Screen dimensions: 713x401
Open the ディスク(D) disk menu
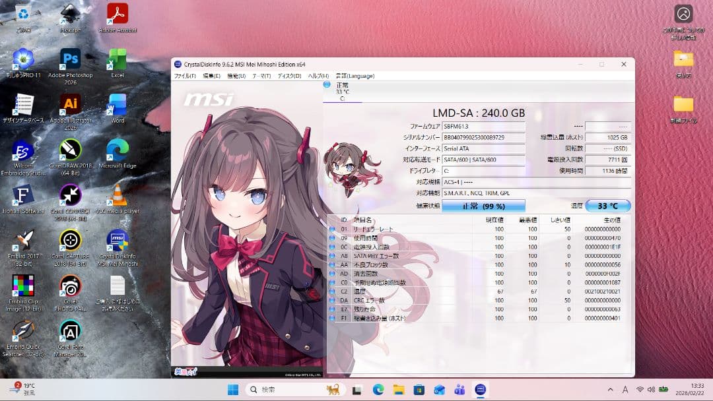(289, 76)
